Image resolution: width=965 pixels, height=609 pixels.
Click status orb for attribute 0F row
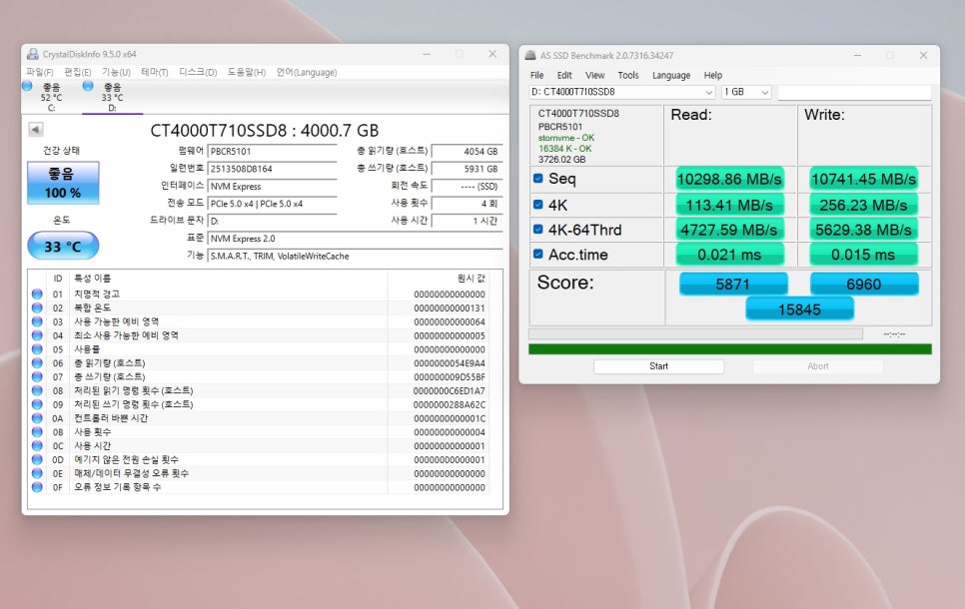click(x=37, y=487)
